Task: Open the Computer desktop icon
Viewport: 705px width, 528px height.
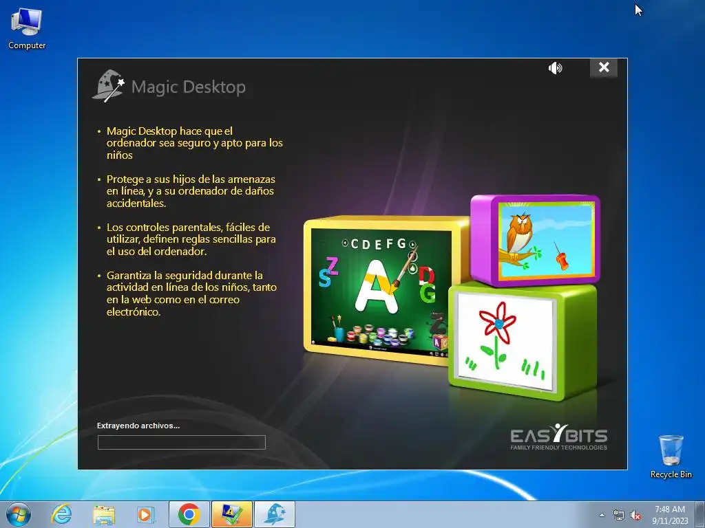Action: [27, 29]
